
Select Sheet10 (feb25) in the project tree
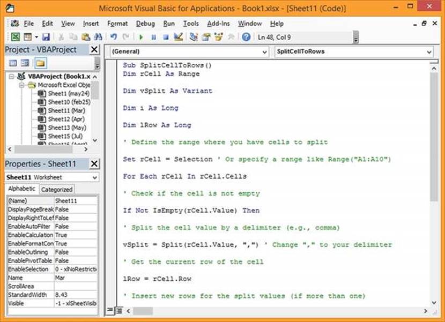(x=69, y=102)
